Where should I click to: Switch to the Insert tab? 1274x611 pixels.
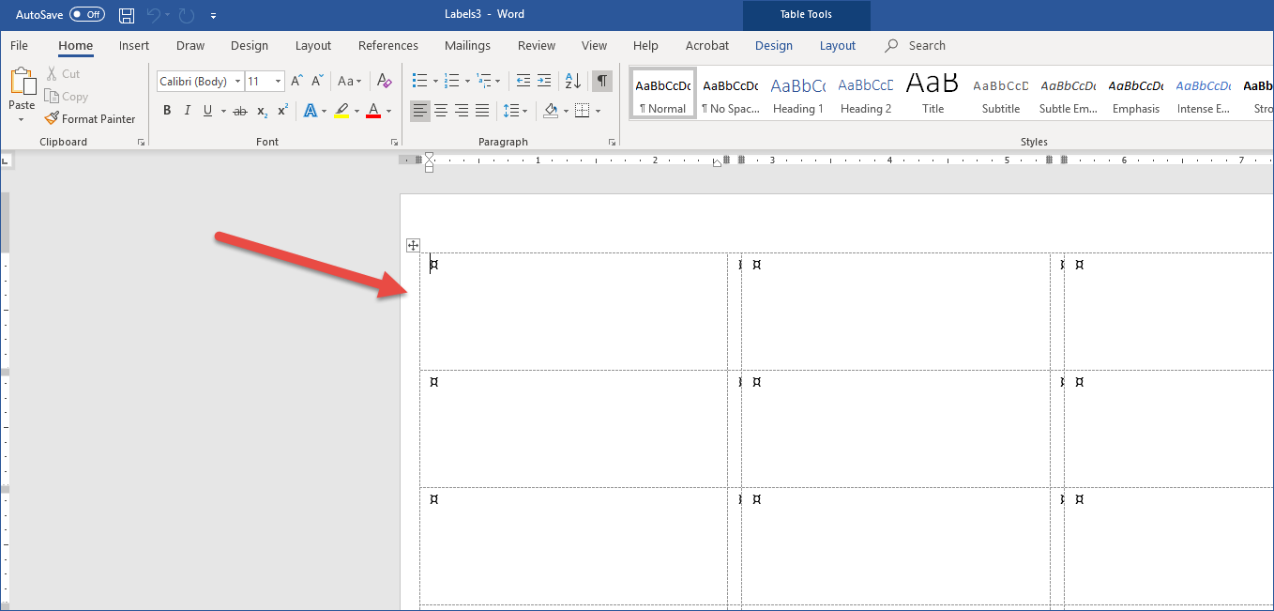coord(134,45)
